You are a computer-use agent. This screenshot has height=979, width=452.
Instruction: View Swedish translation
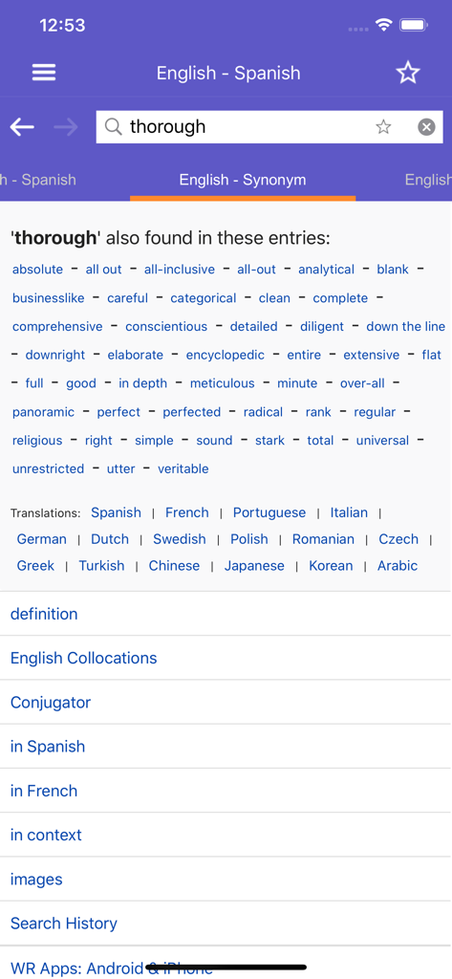pyautogui.click(x=180, y=539)
